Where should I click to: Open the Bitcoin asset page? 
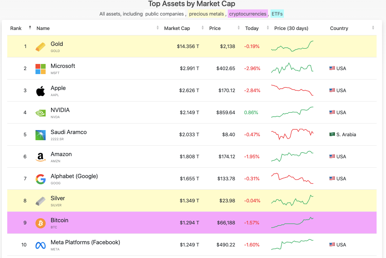pos(59,220)
